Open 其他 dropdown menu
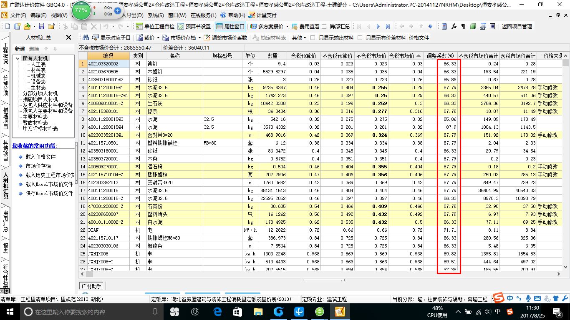Image resolution: width=570 pixels, height=320 pixels. pos(298,37)
